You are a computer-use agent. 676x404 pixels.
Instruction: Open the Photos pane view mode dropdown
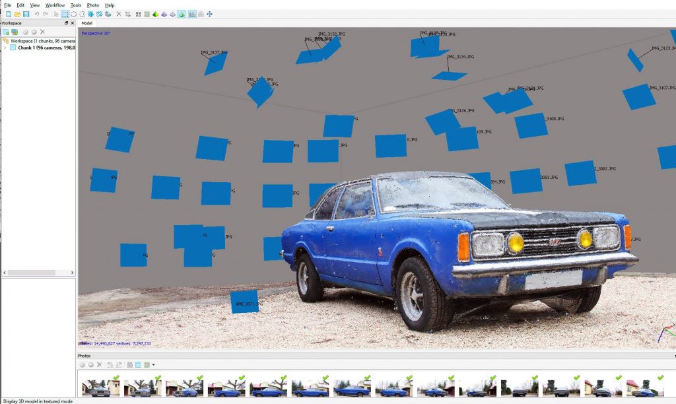[x=154, y=364]
